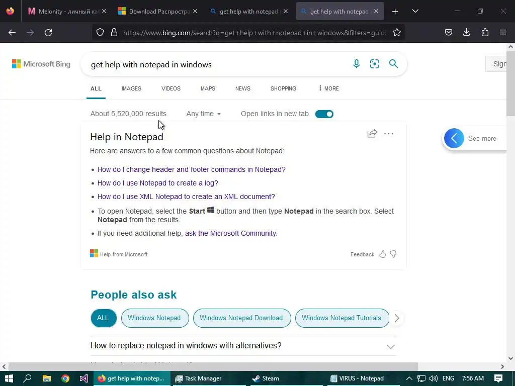Screen dimensions: 515x386
Task: Open the Firefox hamburger menu
Action: (x=503, y=32)
